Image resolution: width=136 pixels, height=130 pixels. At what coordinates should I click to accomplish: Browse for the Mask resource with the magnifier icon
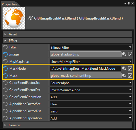pyautogui.click(x=124, y=75)
